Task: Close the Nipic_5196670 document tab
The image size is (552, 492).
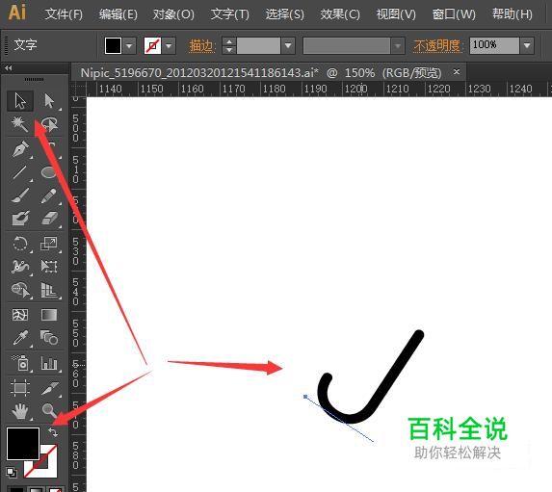Action: click(x=457, y=72)
